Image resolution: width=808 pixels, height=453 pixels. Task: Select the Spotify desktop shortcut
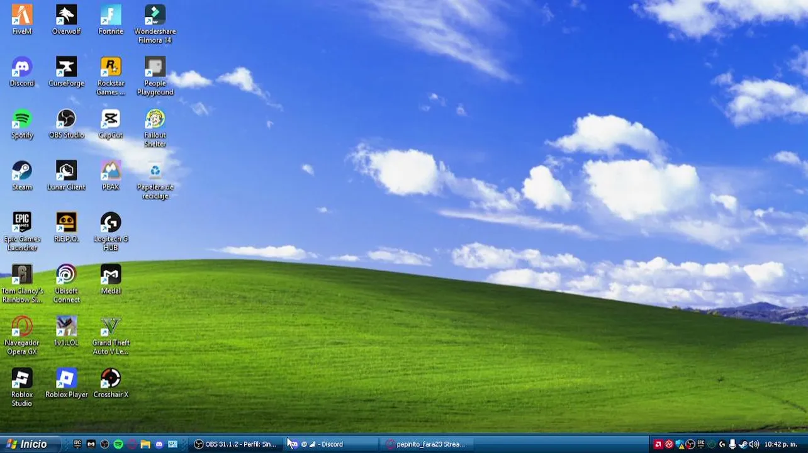coord(22,124)
